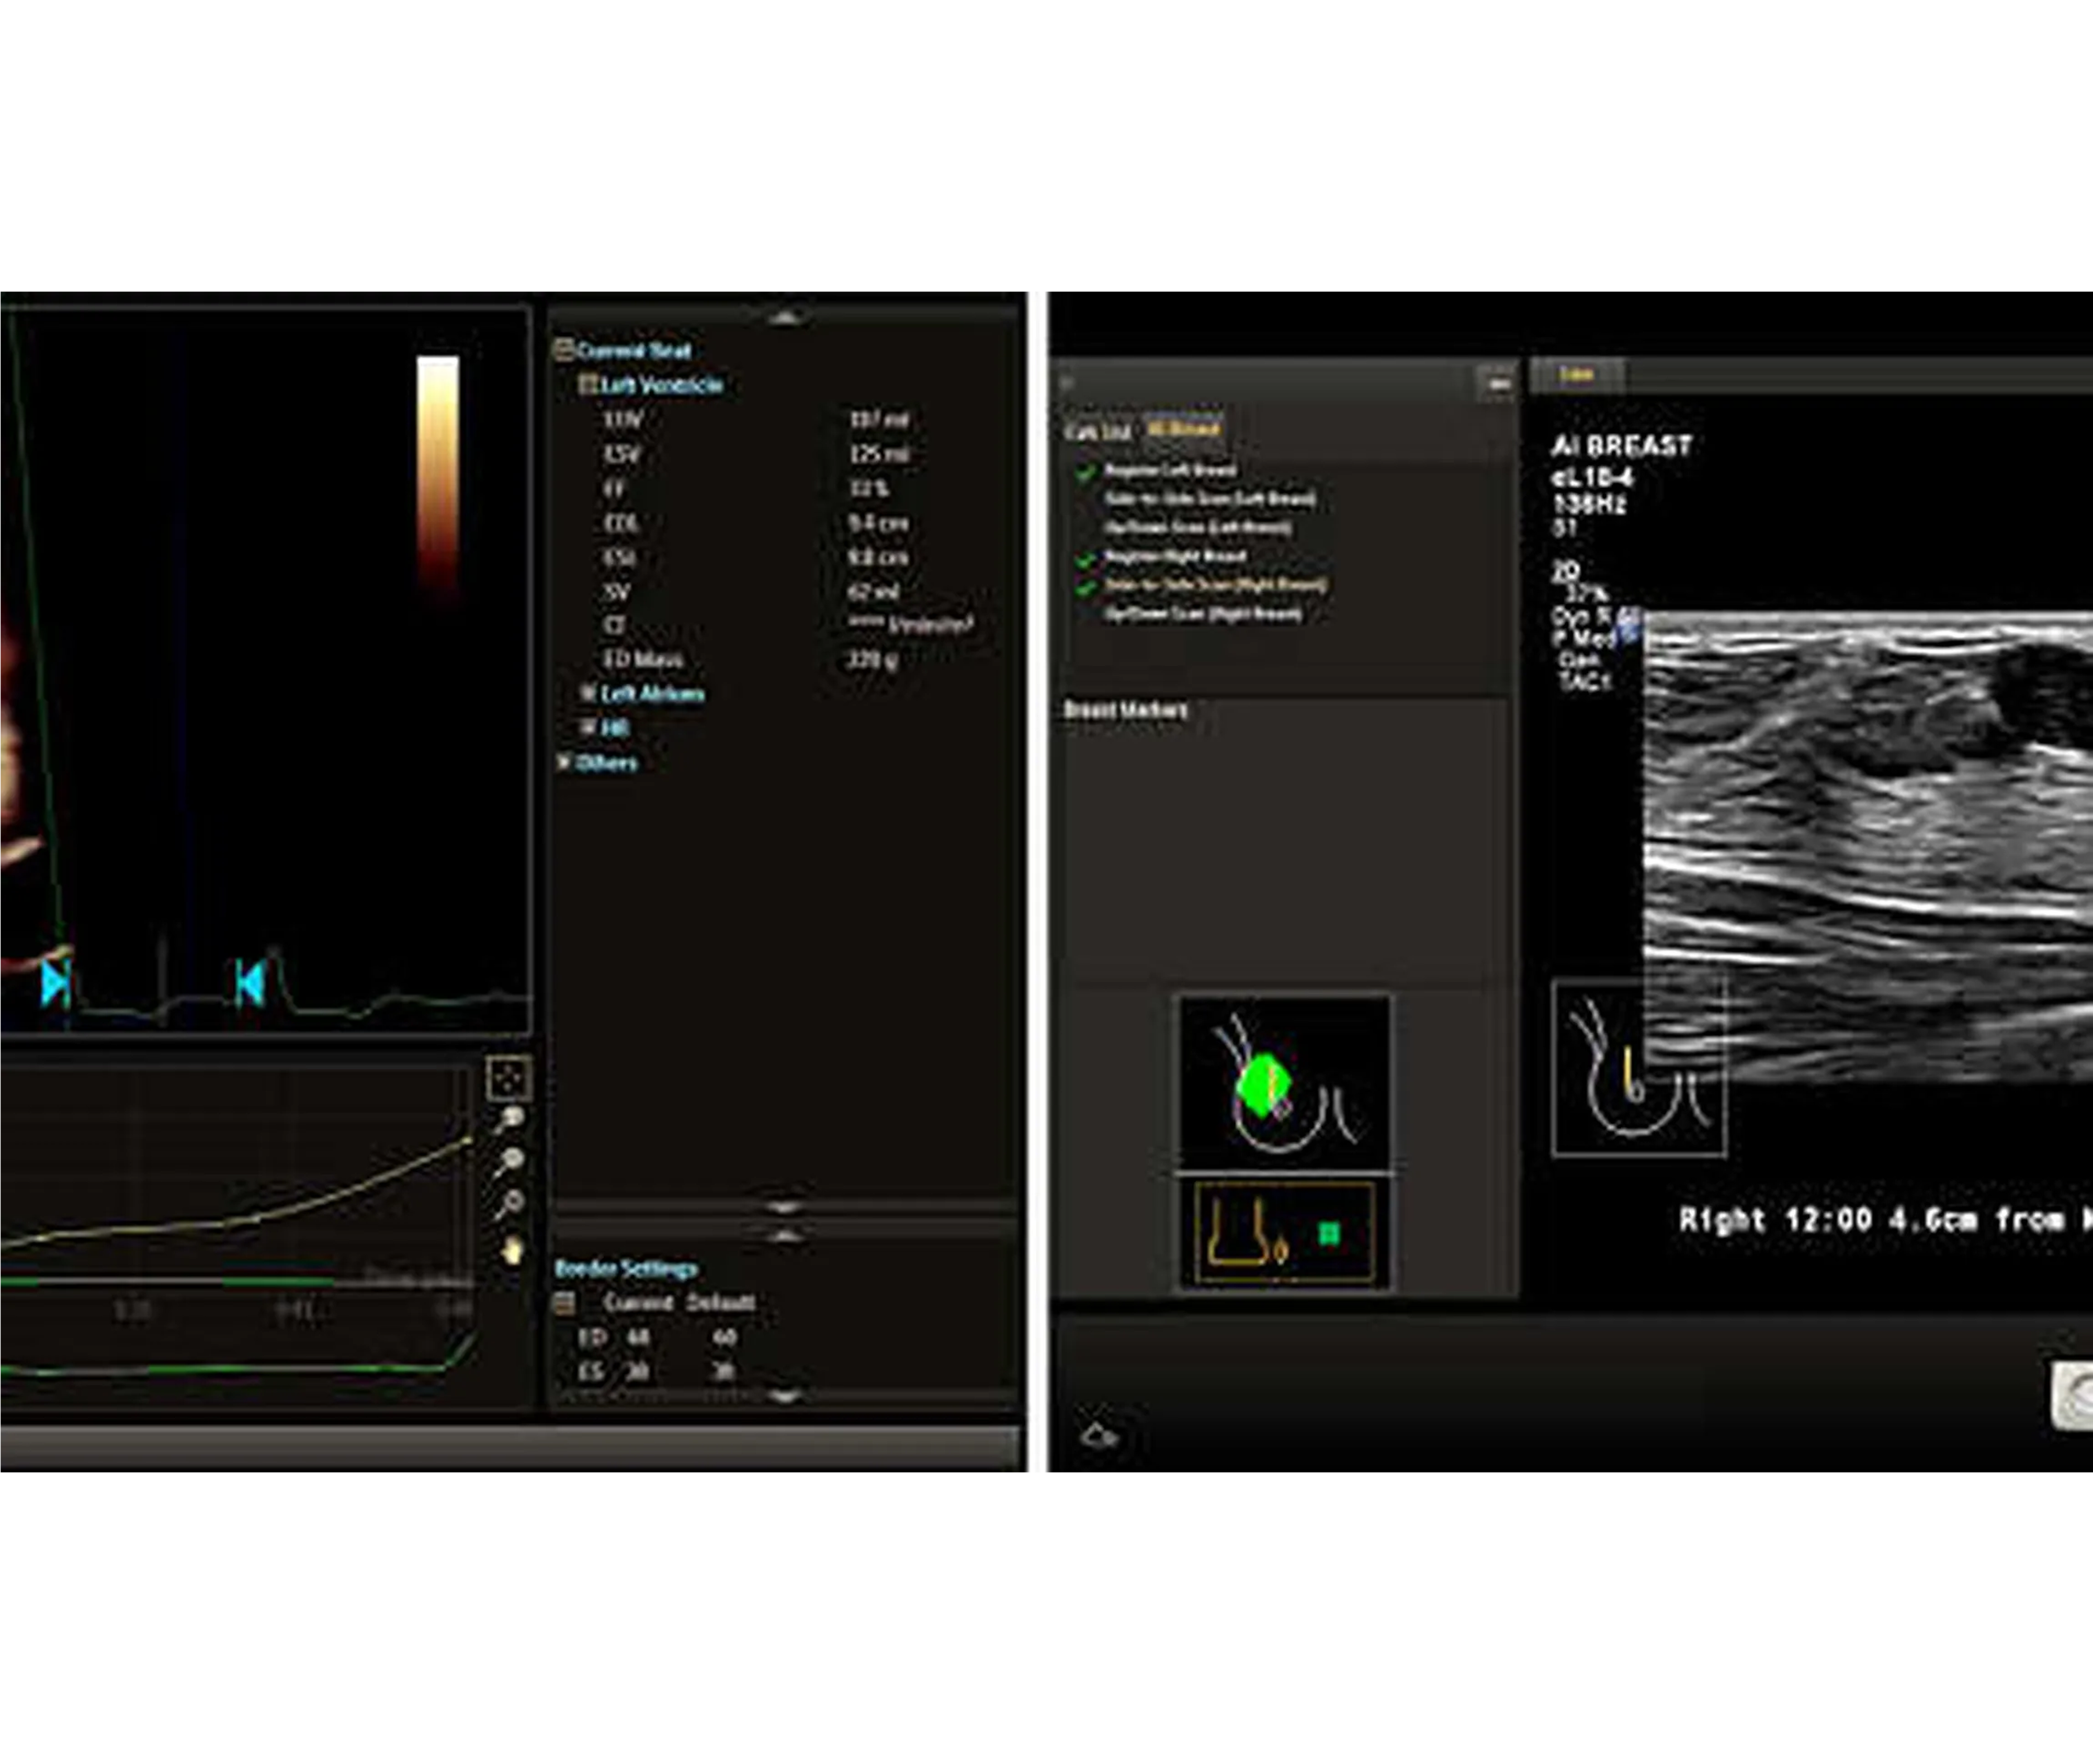The height and width of the screenshot is (1764, 2093).
Task: Click the Current column header in Border Settings
Action: (x=638, y=1303)
